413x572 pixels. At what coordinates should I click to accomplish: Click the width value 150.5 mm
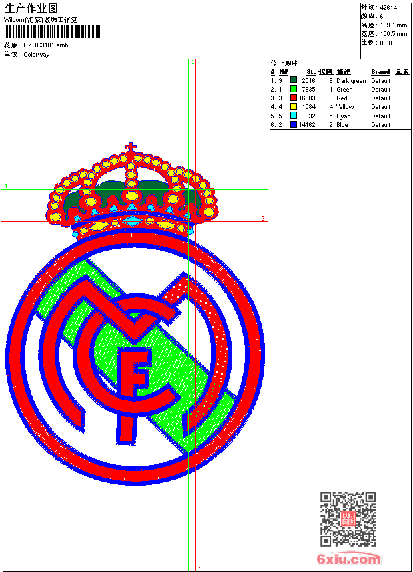coord(394,34)
